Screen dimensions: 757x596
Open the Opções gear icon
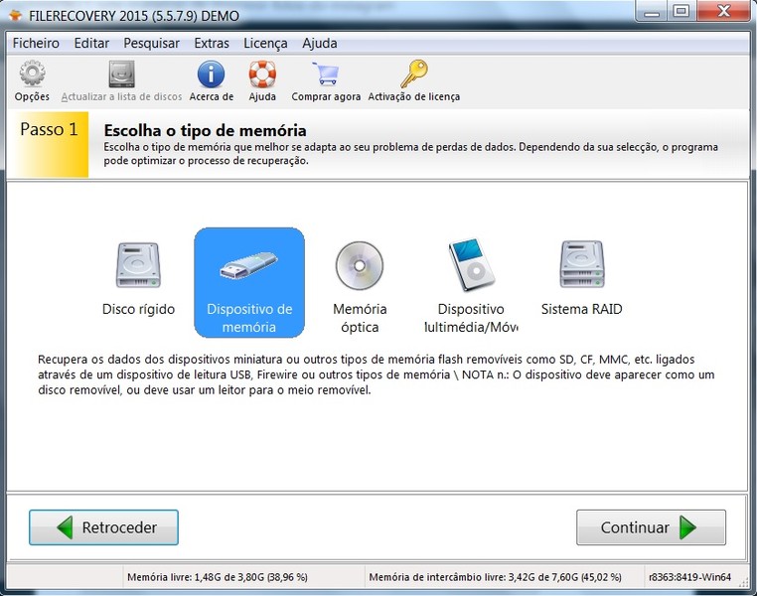(x=32, y=74)
